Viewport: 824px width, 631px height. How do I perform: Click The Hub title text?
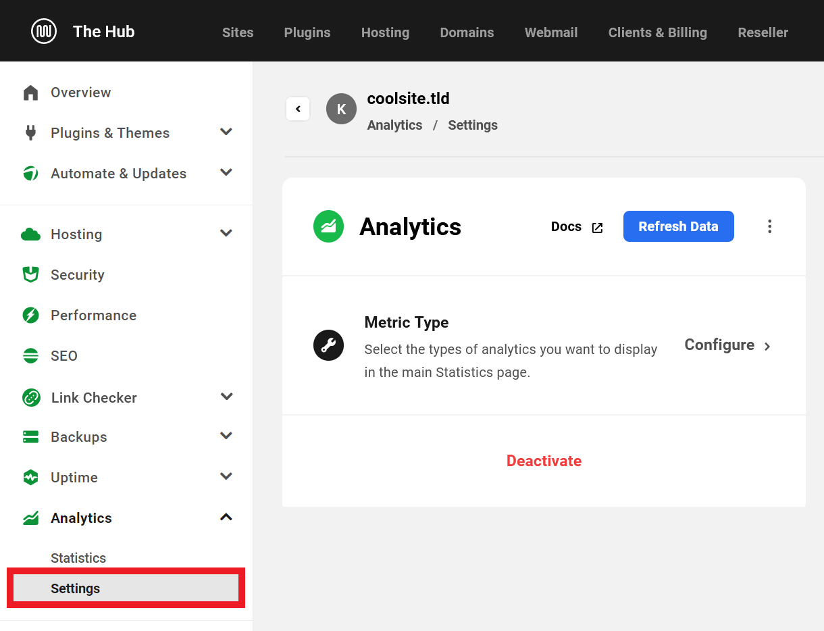point(103,31)
